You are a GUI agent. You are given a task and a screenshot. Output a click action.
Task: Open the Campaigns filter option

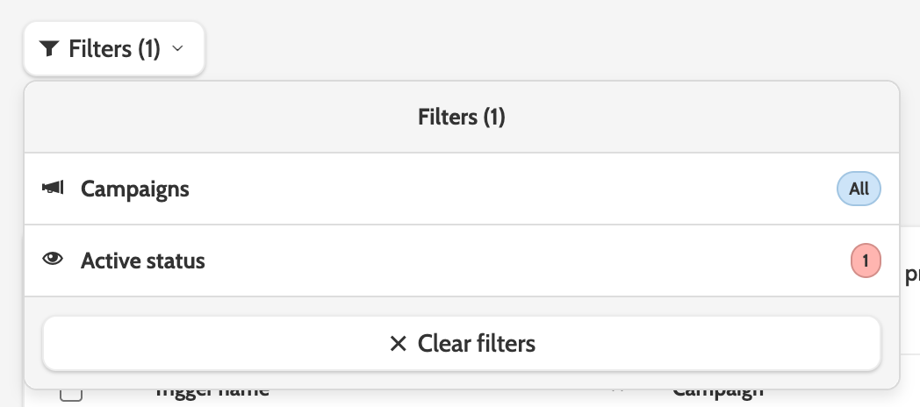coord(134,189)
